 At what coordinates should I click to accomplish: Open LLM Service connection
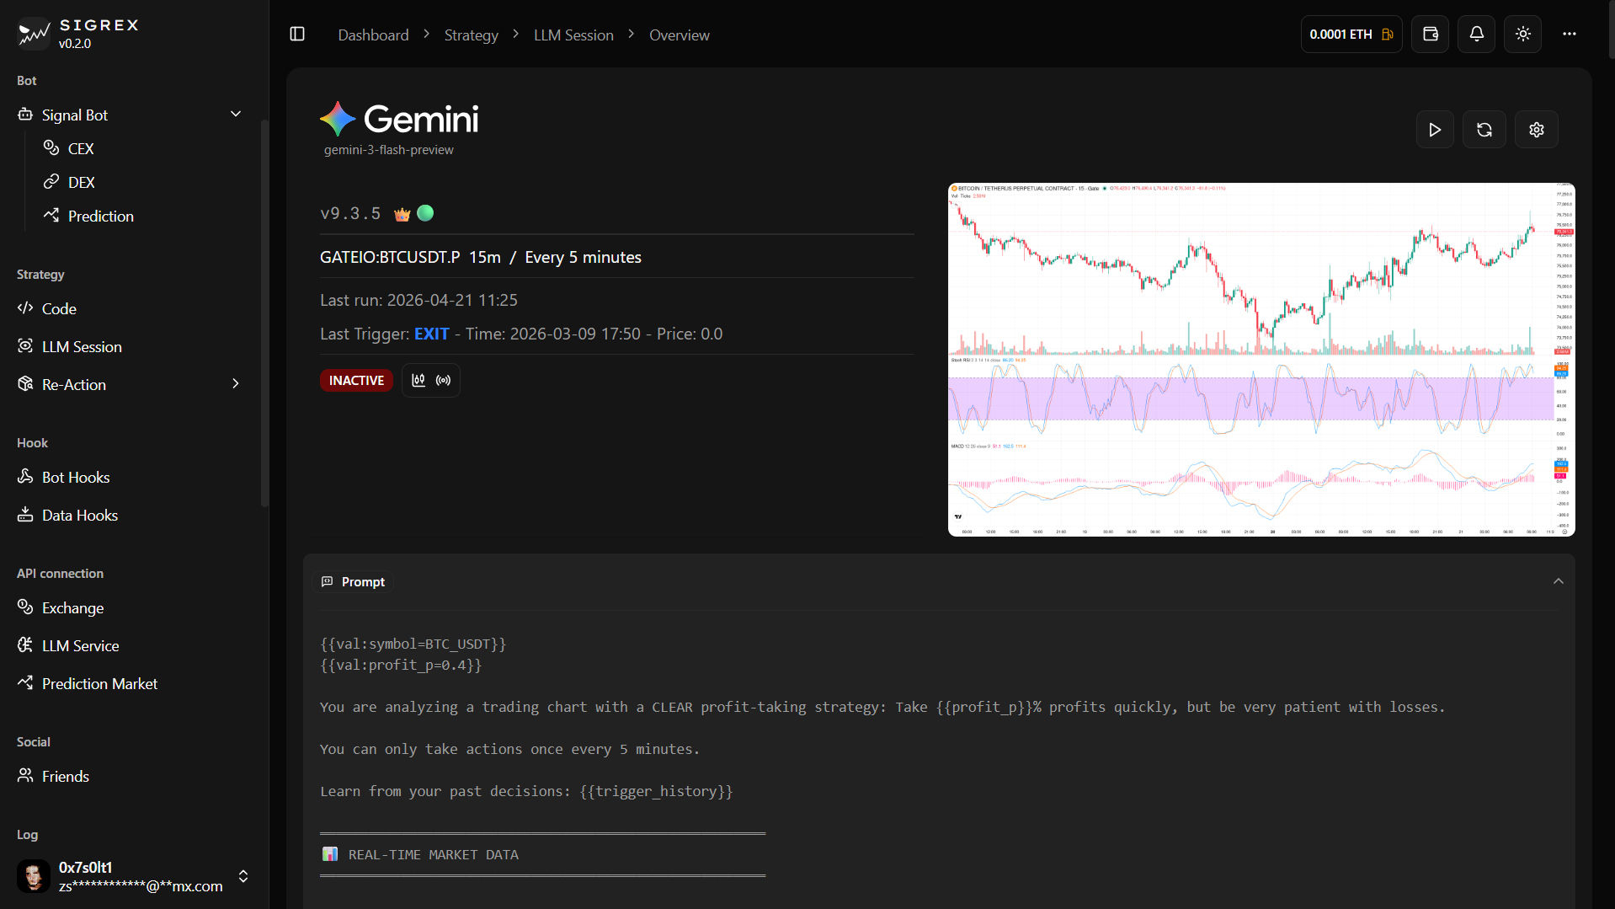pyautogui.click(x=81, y=645)
